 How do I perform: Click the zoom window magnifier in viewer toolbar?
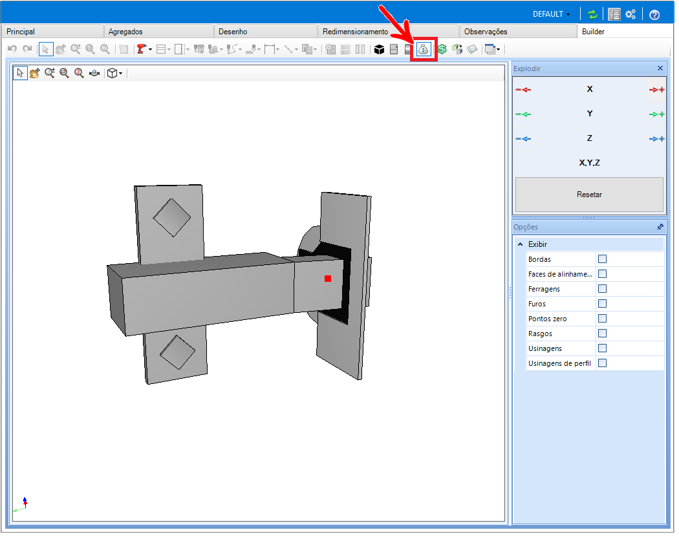[x=64, y=73]
